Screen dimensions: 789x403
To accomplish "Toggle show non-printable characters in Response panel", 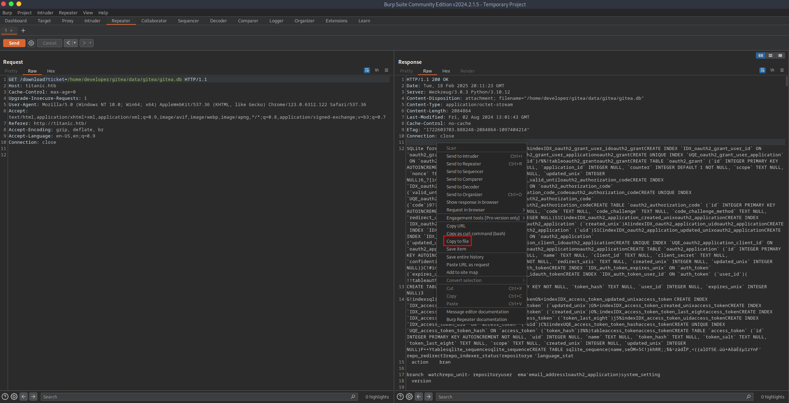I will [x=772, y=70].
